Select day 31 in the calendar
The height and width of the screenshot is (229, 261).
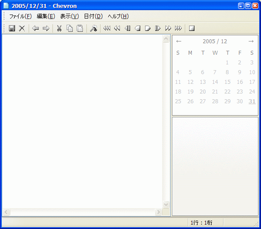pos(252,101)
